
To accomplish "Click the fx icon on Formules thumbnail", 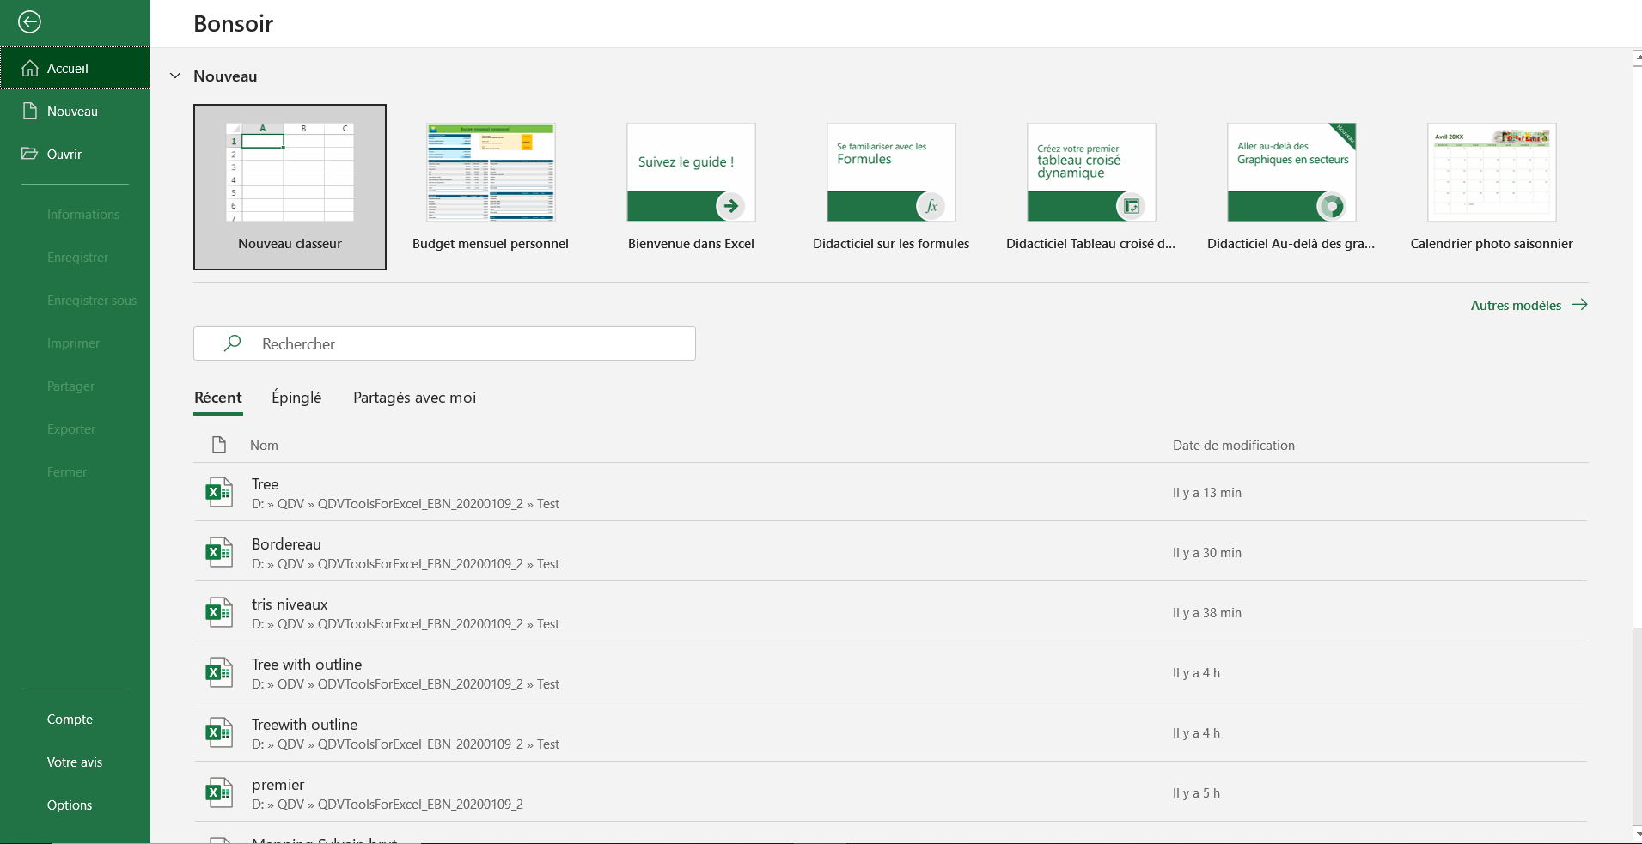I will [x=931, y=206].
